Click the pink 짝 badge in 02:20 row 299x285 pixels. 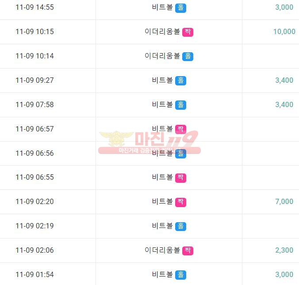tap(180, 202)
